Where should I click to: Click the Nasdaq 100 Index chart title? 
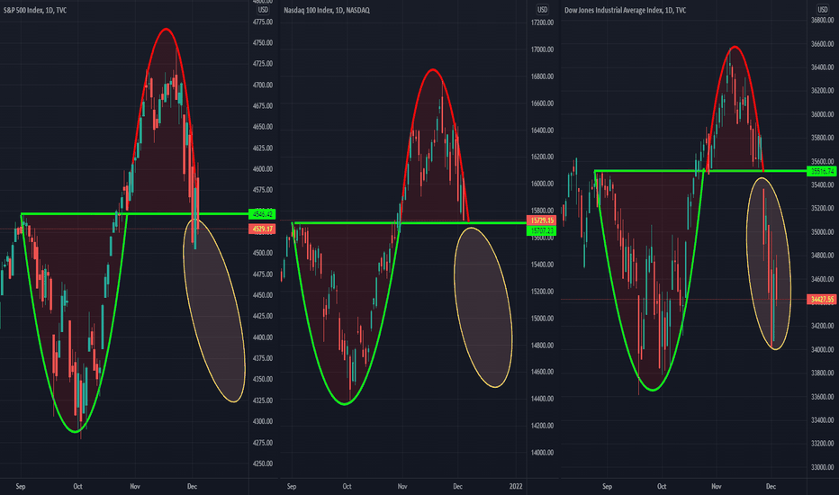click(327, 10)
